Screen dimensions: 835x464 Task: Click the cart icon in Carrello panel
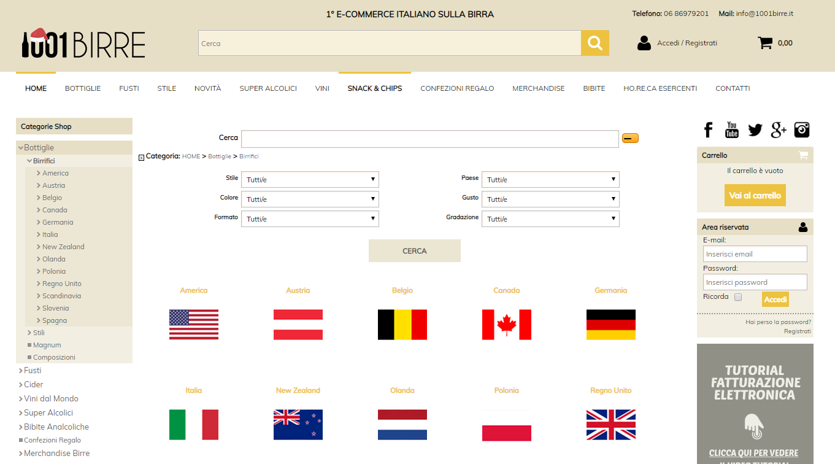803,155
